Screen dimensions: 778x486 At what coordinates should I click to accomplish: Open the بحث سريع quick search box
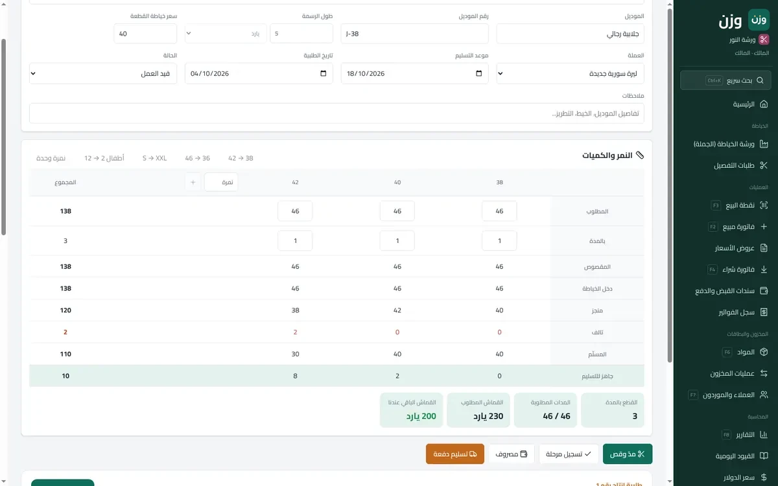point(725,80)
